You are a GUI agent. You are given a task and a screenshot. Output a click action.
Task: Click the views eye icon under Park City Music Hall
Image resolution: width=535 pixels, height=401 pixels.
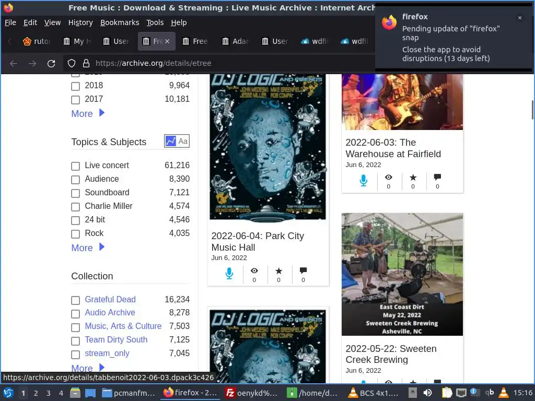point(254,271)
